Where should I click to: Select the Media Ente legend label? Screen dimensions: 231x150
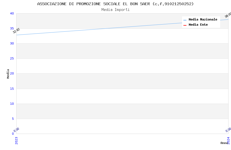tap(198, 25)
